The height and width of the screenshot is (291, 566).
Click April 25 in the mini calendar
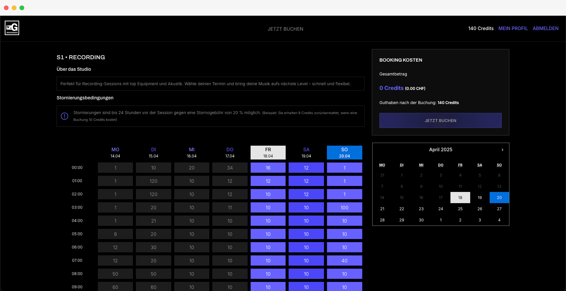460,209
